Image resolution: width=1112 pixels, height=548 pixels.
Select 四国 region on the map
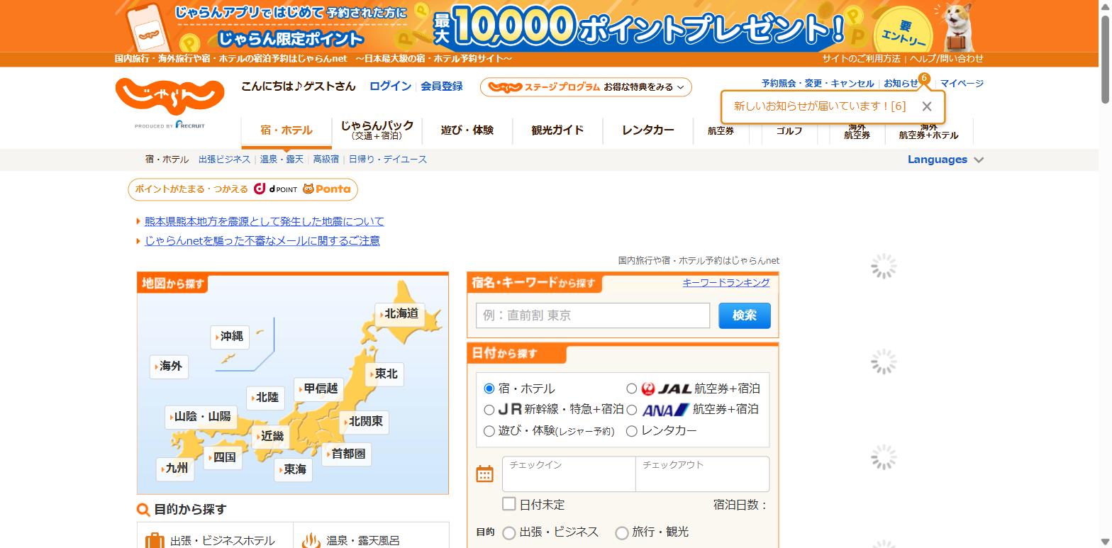223,457
